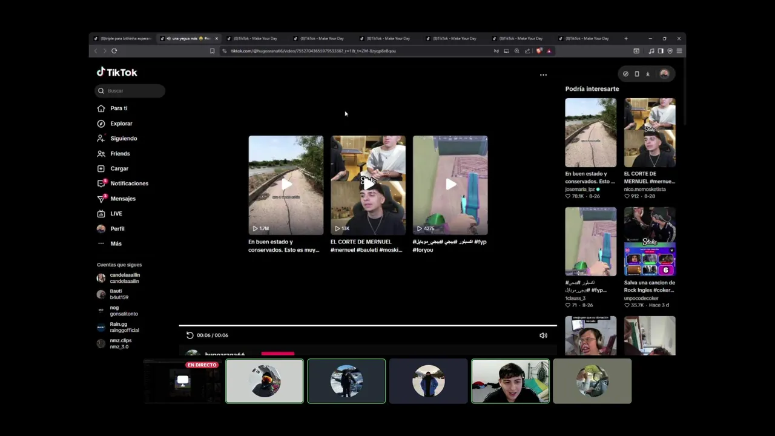775x436 pixels.
Task: Click the bookmark icon beside address bar
Action: [212, 51]
